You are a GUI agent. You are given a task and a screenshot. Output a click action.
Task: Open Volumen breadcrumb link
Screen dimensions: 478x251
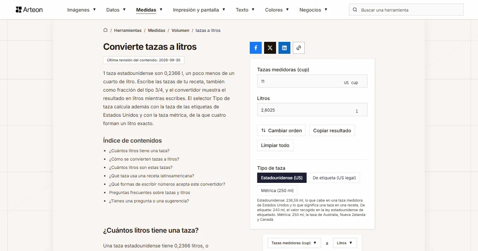coord(180,30)
